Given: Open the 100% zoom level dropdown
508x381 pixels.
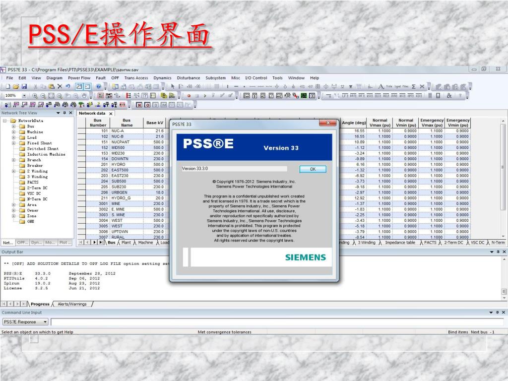Looking at the screenshot, I should [24, 96].
